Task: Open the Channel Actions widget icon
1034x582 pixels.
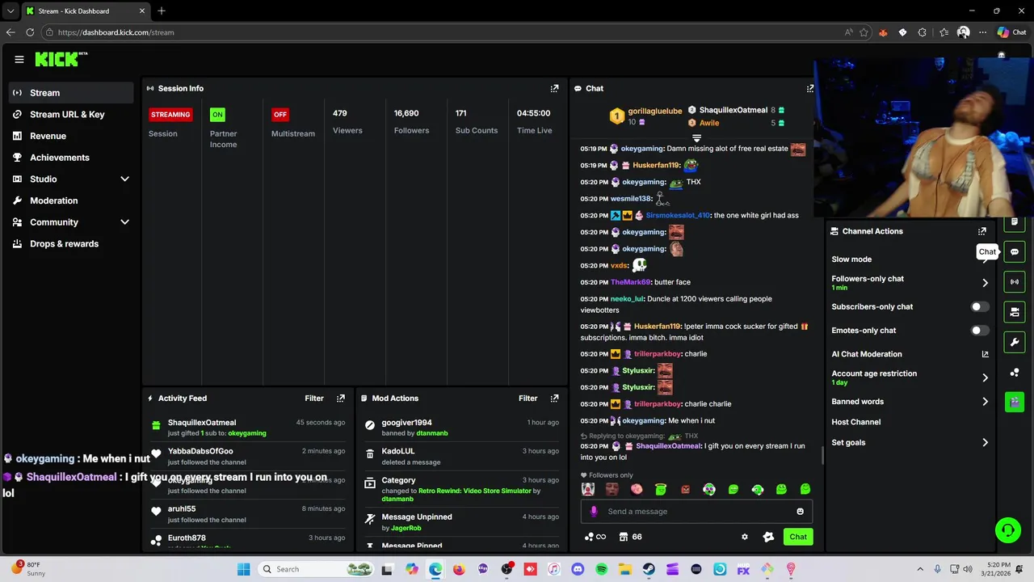Action: pyautogui.click(x=1015, y=312)
